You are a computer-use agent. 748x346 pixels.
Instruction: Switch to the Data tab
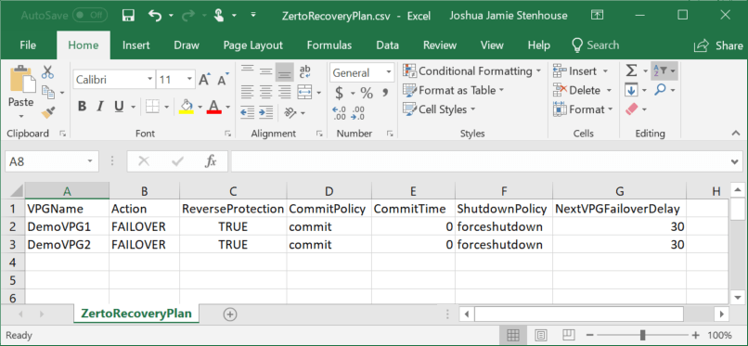click(x=387, y=45)
